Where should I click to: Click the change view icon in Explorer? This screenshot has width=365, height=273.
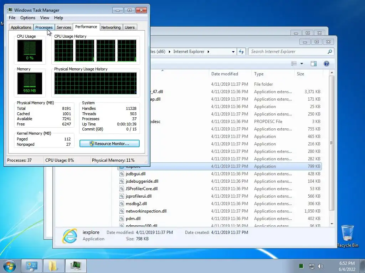pos(294,64)
